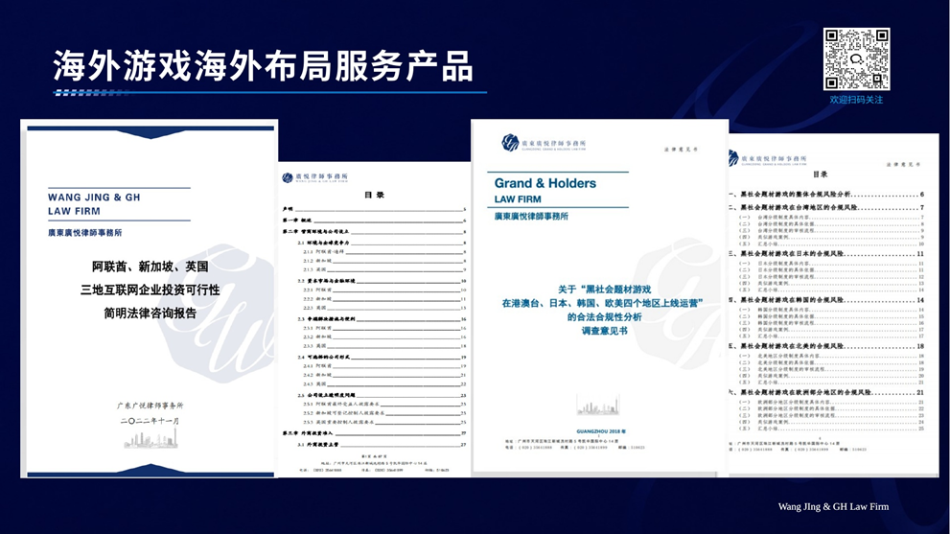Screen dimensions: 950x534
Task: Click 'WANG JING & GH LAW FIRM' on the first cover
Action: pos(94,204)
